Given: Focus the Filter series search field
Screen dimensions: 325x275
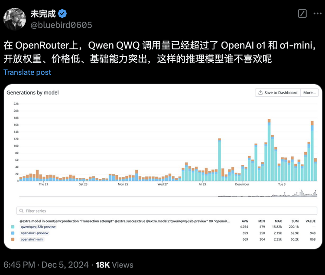Looking at the screenshot, I should pyautogui.click(x=167, y=211).
